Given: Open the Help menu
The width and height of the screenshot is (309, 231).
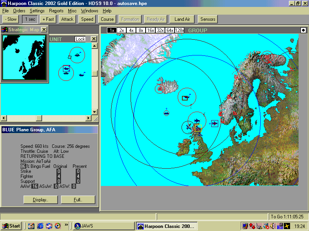Looking at the screenshot, I should pyautogui.click(x=107, y=11).
